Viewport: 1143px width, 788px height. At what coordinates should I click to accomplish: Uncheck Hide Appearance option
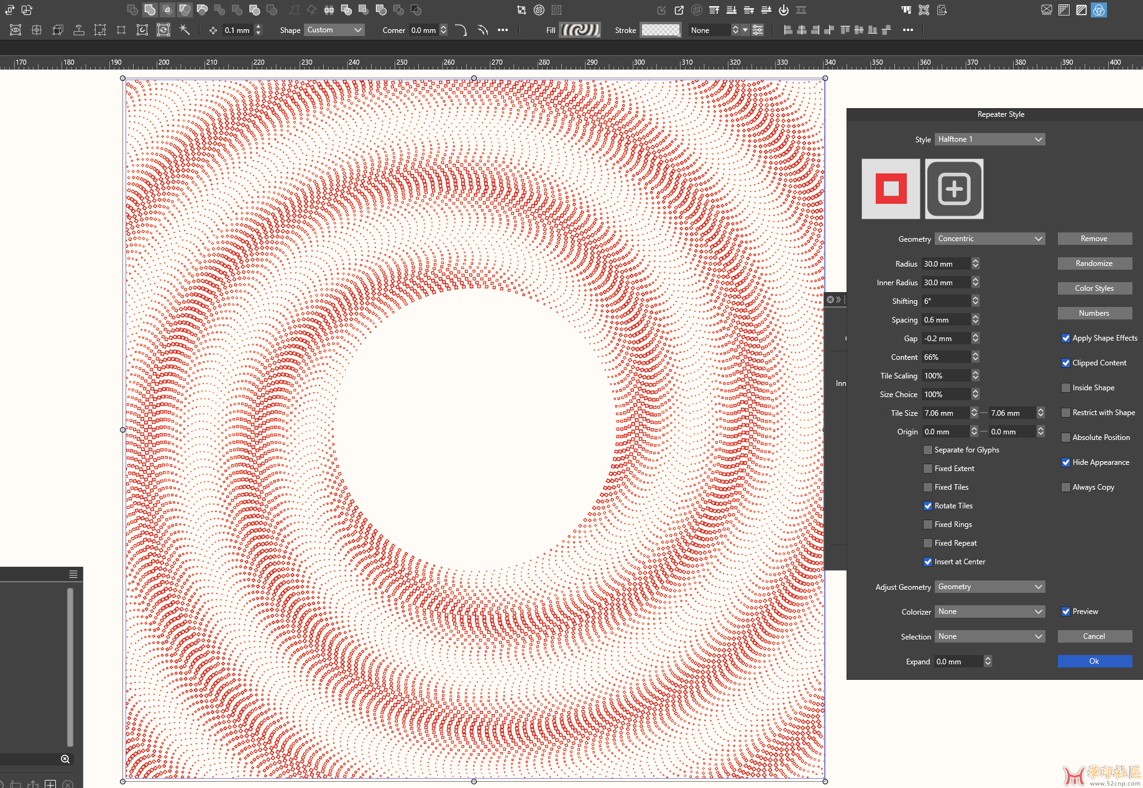(1065, 462)
